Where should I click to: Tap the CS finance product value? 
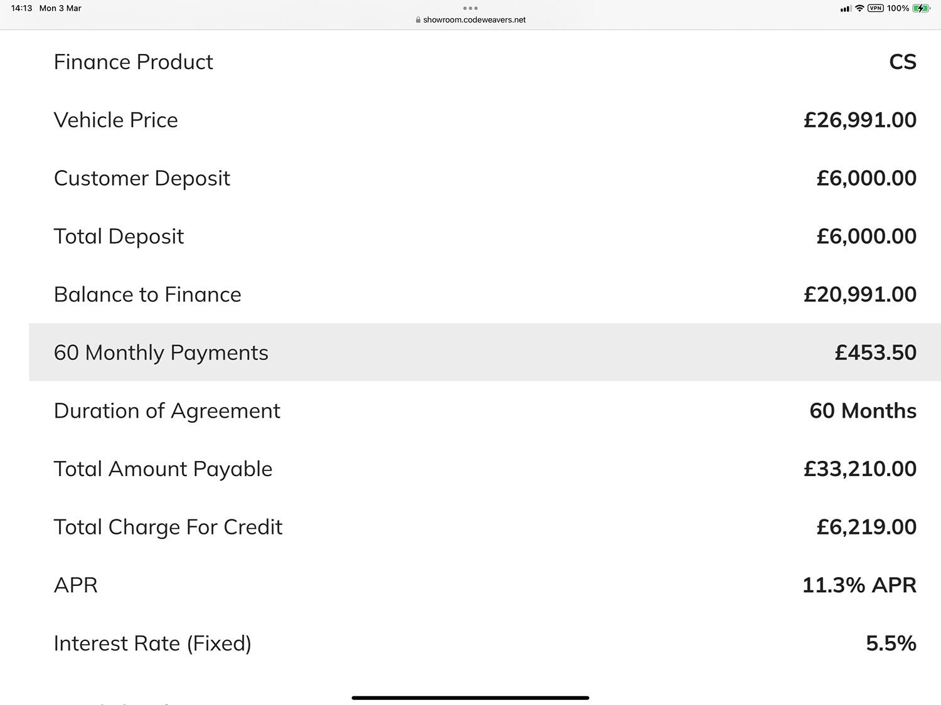point(903,61)
